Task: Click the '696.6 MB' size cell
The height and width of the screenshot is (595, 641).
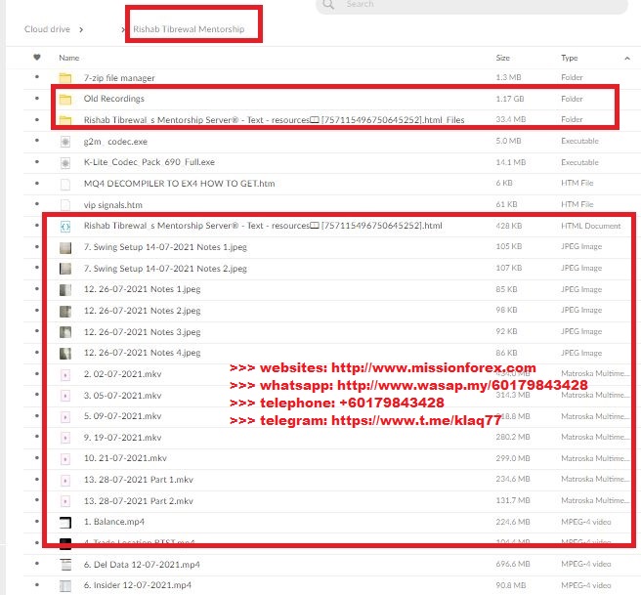Action: point(513,565)
